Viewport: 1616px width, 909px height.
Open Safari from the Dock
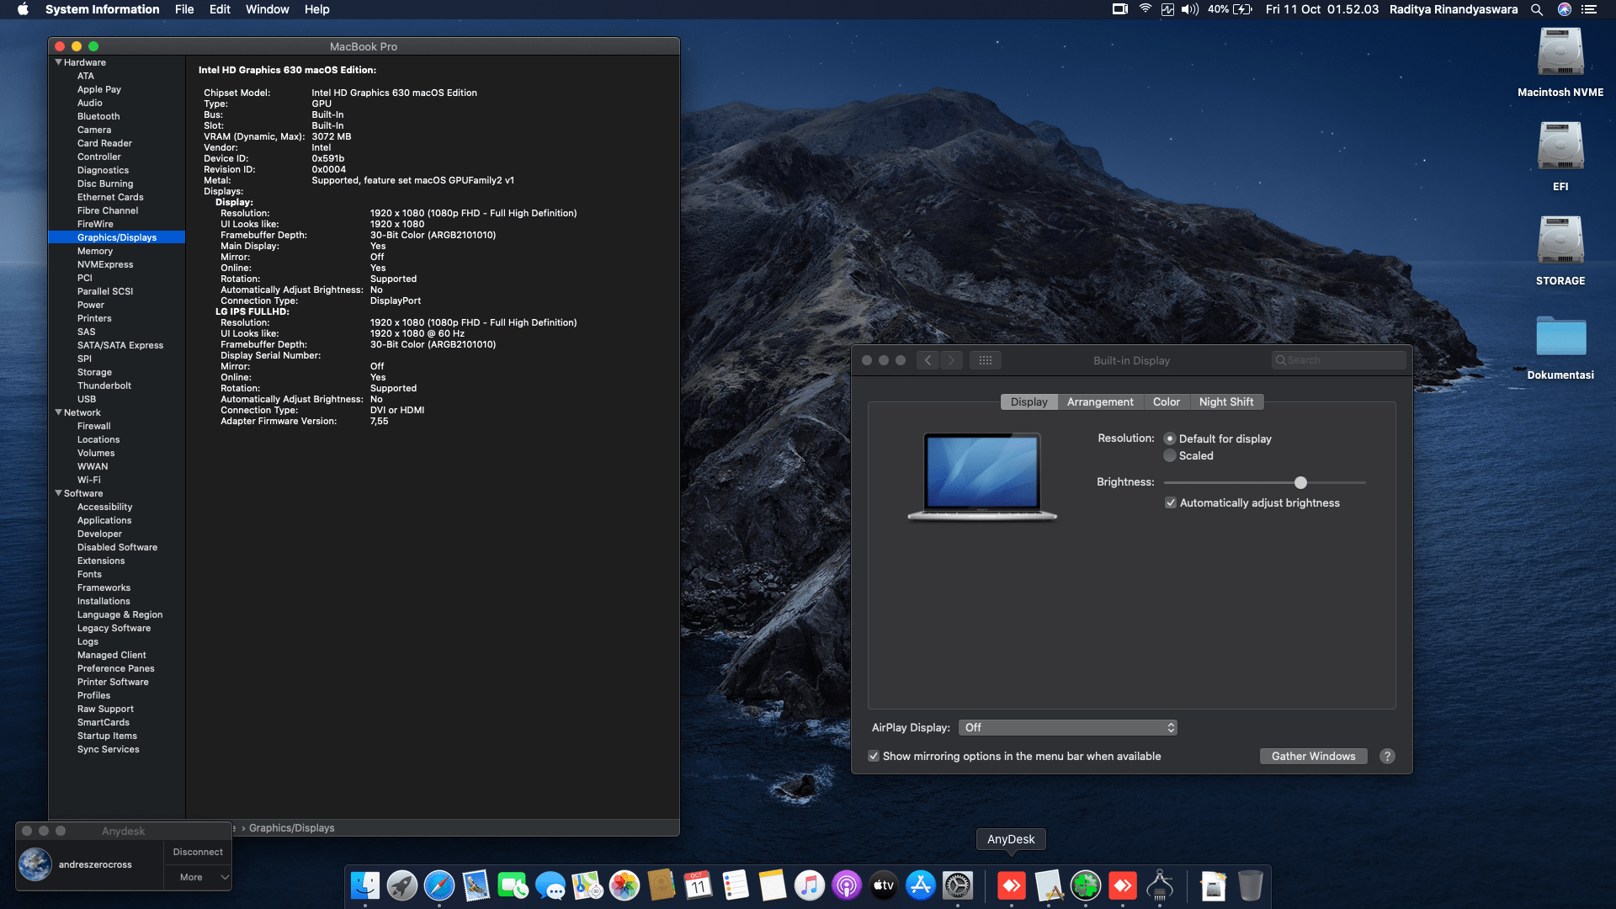pyautogui.click(x=439, y=885)
